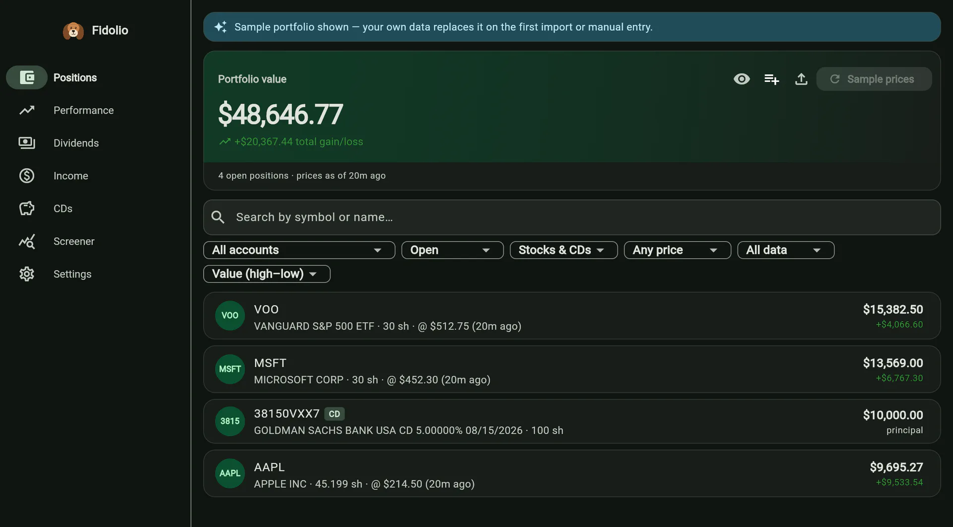The image size is (953, 527).
Task: Click the principal label under CD value
Action: 905,430
